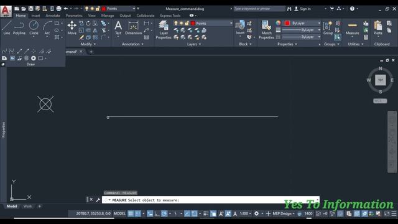398x224 pixels.
Task: Expand the Layers panel
Action: [x=194, y=44]
